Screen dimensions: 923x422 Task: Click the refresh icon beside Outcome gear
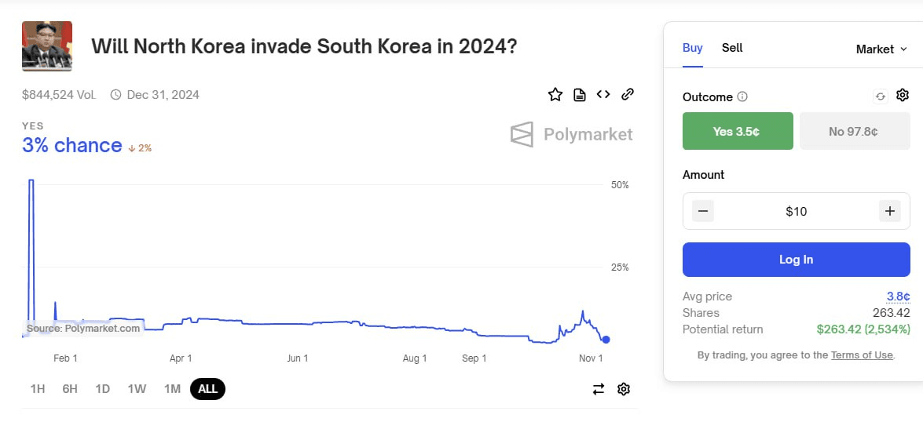tap(881, 96)
